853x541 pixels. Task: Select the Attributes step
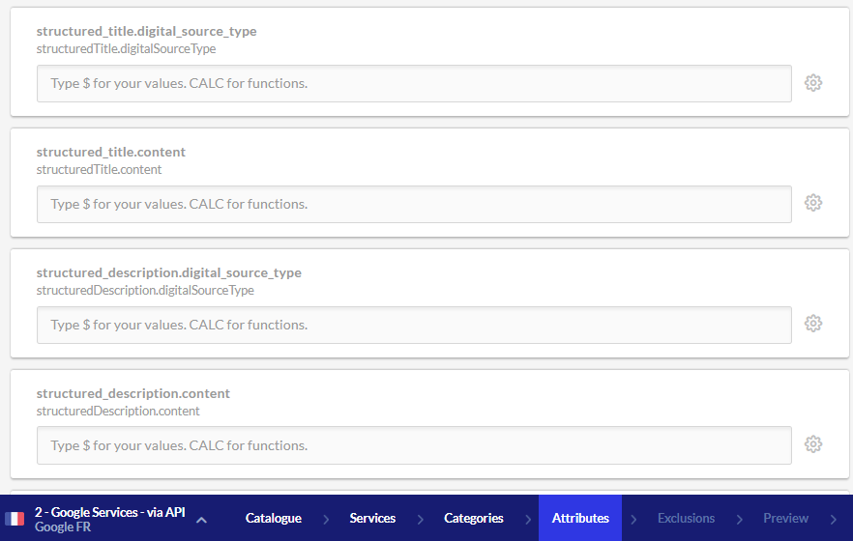[x=580, y=519]
